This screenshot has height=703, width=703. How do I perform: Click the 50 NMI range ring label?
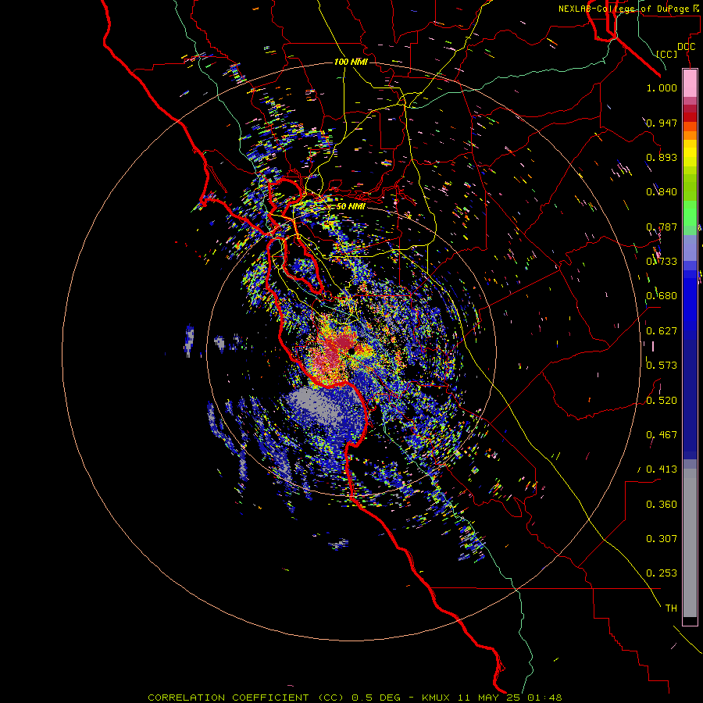[x=351, y=206]
